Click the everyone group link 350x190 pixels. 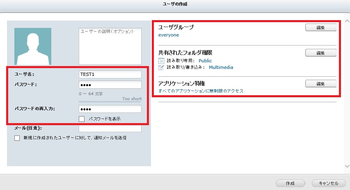click(x=169, y=35)
